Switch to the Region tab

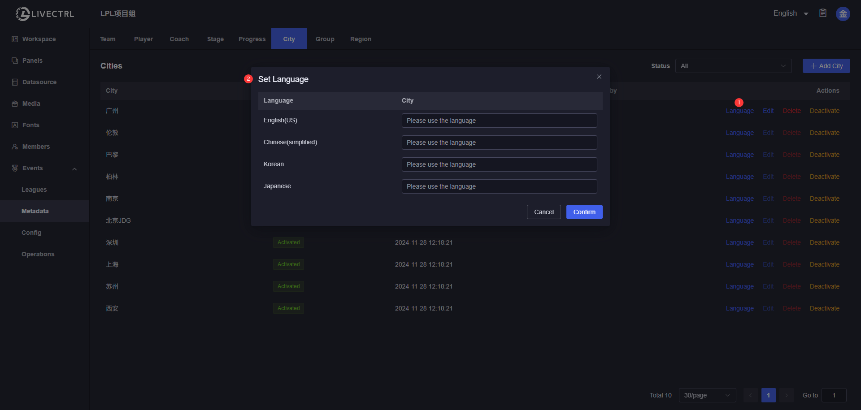pos(361,39)
